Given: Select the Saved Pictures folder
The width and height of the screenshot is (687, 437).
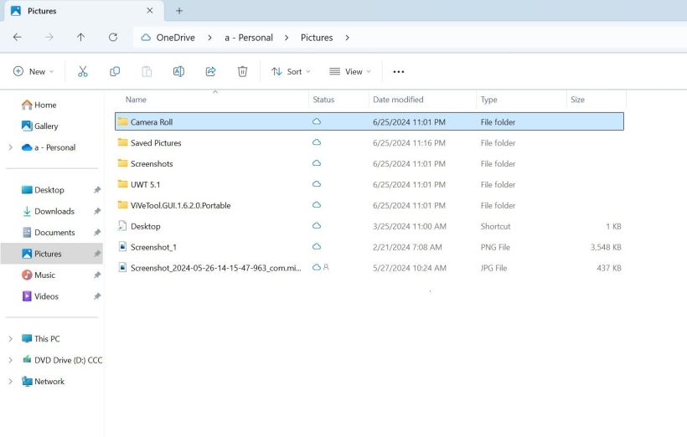Looking at the screenshot, I should 156,143.
